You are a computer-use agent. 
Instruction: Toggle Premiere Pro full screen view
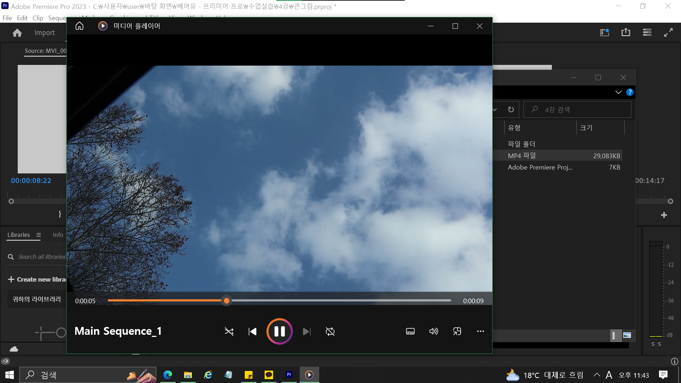pyautogui.click(x=668, y=33)
